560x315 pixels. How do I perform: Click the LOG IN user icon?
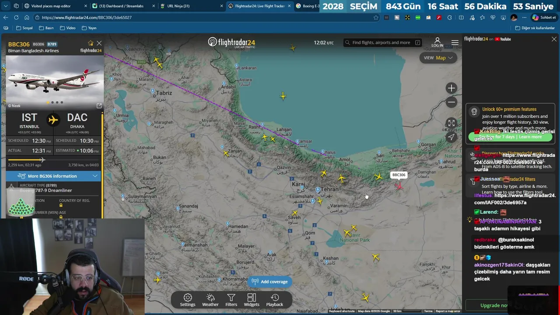coord(437,42)
